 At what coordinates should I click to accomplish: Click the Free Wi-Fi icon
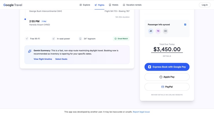pyautogui.click(x=27, y=39)
